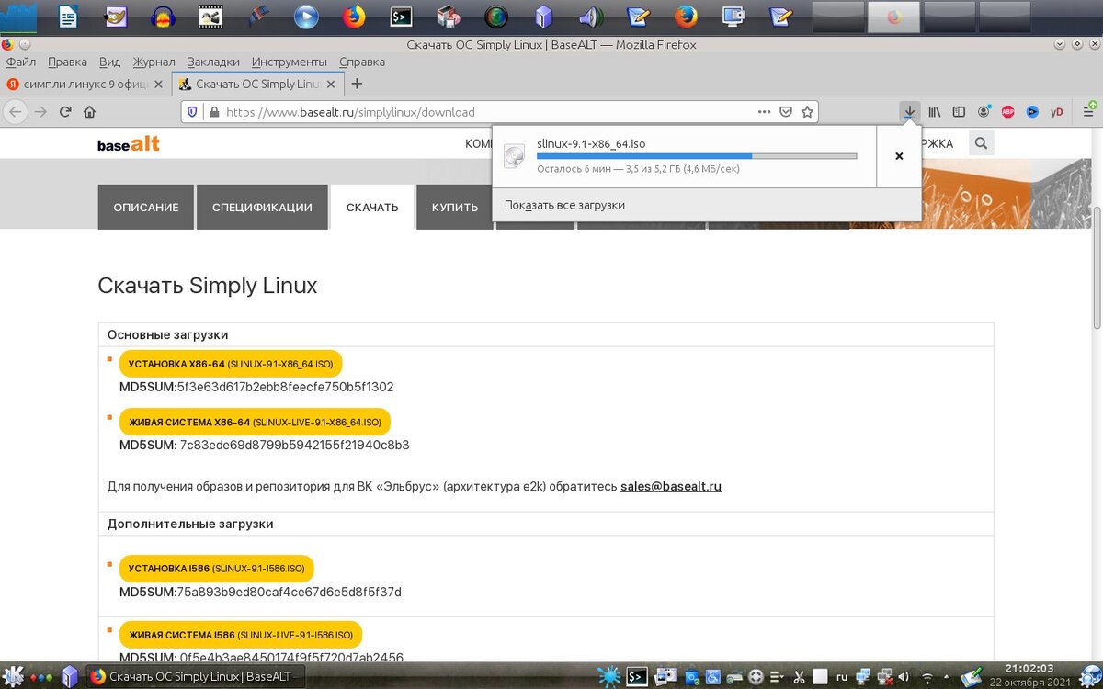Click the back navigation arrow
1103x689 pixels.
tap(15, 112)
